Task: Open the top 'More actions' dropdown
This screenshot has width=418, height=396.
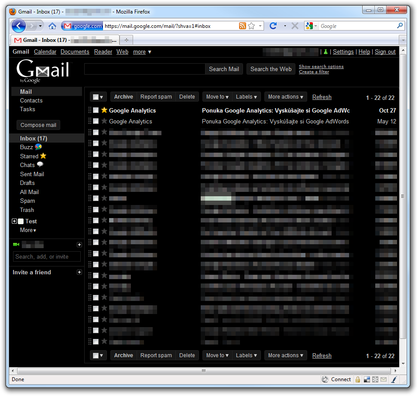Action: coord(286,97)
